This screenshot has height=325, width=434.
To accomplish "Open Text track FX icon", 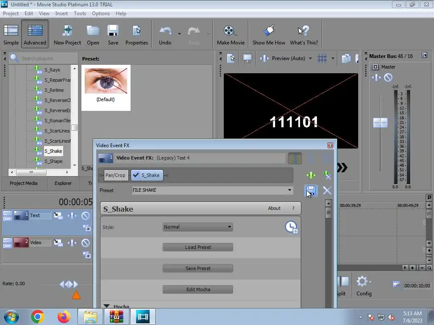I will coord(72,215).
